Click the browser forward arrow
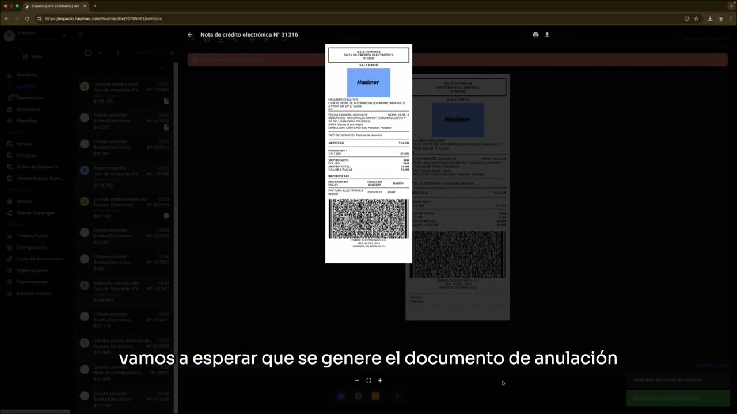 tap(17, 18)
